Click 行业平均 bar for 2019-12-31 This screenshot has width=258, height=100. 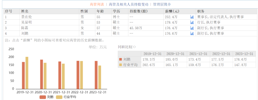point(27,73)
